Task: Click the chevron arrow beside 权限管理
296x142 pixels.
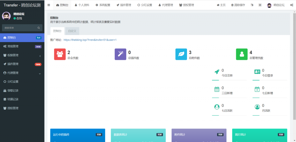Action: click(40, 56)
